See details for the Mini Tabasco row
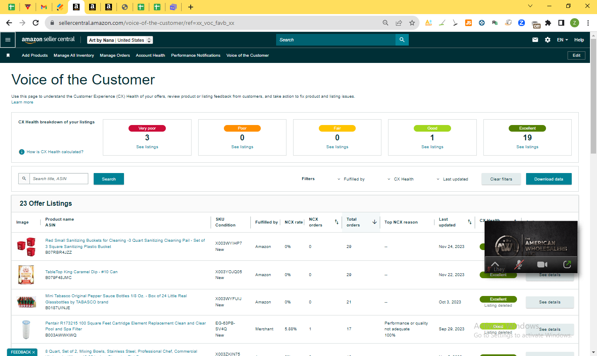Image resolution: width=597 pixels, height=356 pixels. 550,302
